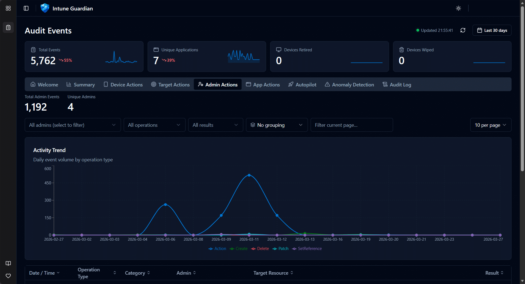Toggle the light/dark theme sun icon
This screenshot has width=525, height=284.
click(458, 8)
